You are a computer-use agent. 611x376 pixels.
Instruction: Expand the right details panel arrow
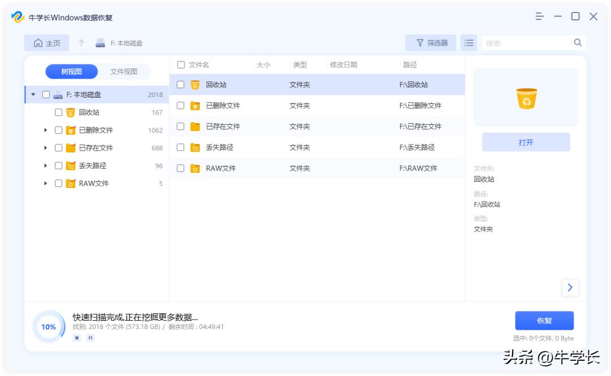[x=570, y=287]
